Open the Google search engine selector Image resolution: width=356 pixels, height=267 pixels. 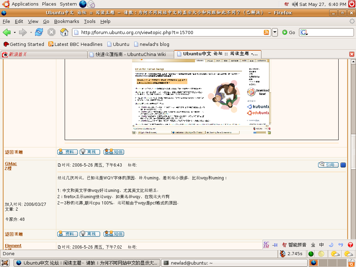pyautogui.click(x=304, y=32)
